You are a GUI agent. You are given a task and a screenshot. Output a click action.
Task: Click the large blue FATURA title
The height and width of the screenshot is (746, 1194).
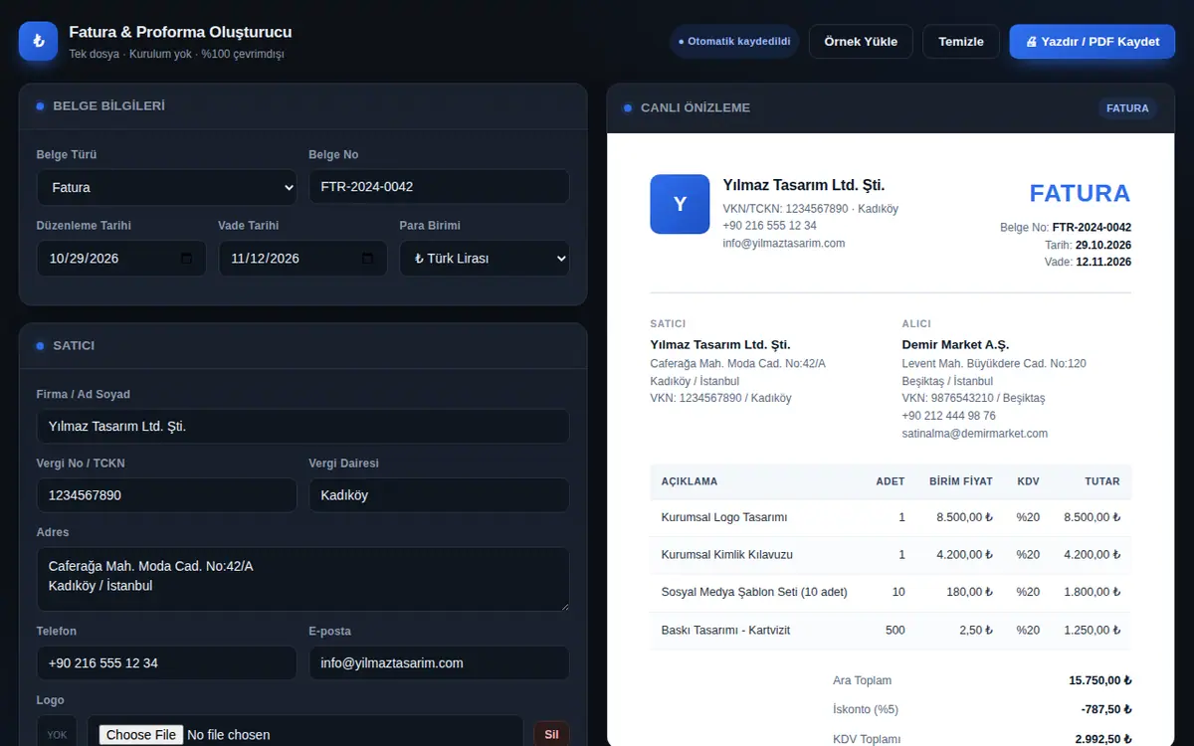click(1080, 193)
